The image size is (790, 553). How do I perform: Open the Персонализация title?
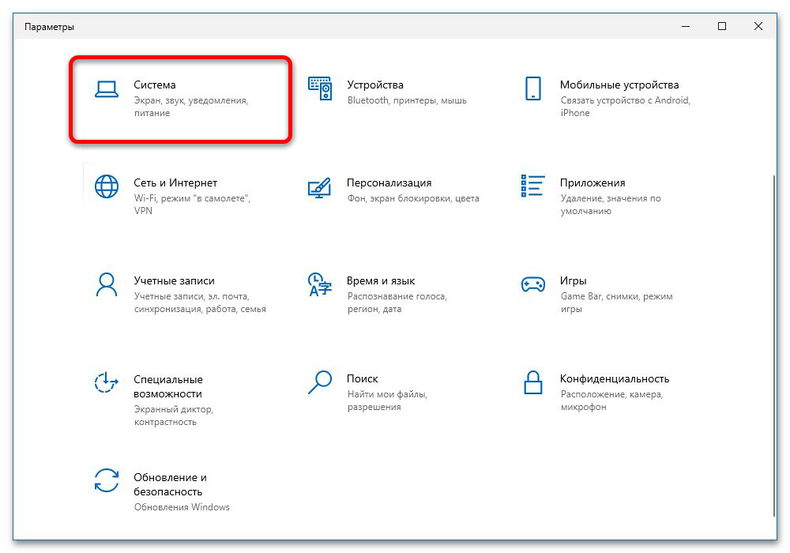pos(389,182)
